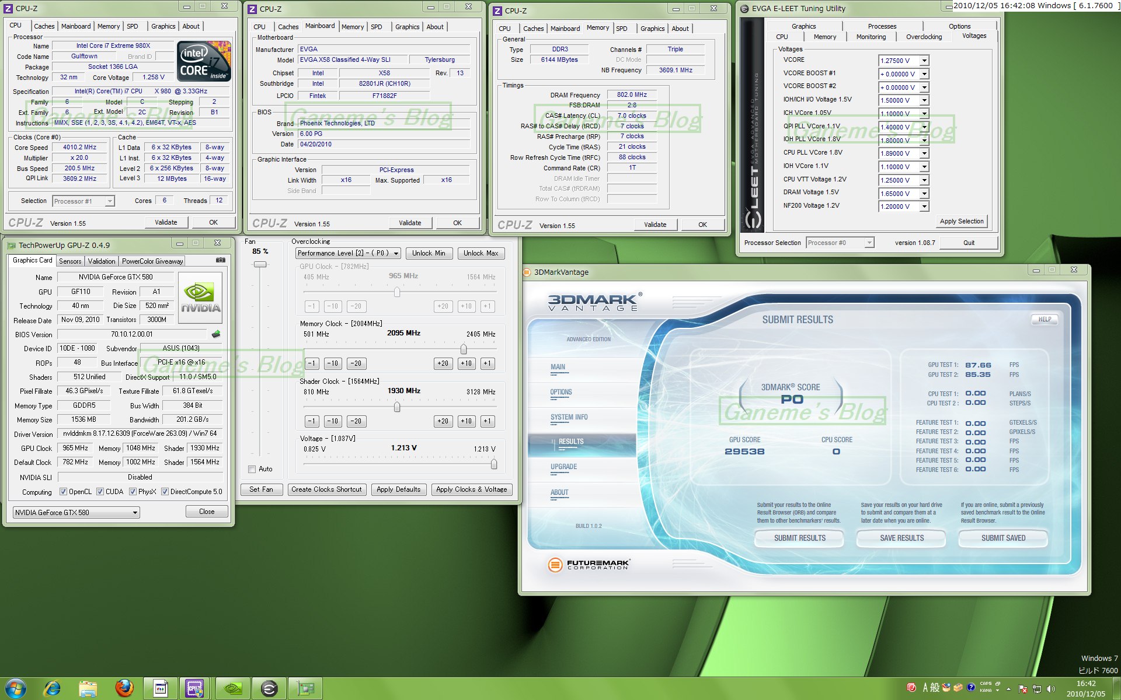Enable the Auto fan checkbox
This screenshot has width=1121, height=700.
tap(252, 469)
